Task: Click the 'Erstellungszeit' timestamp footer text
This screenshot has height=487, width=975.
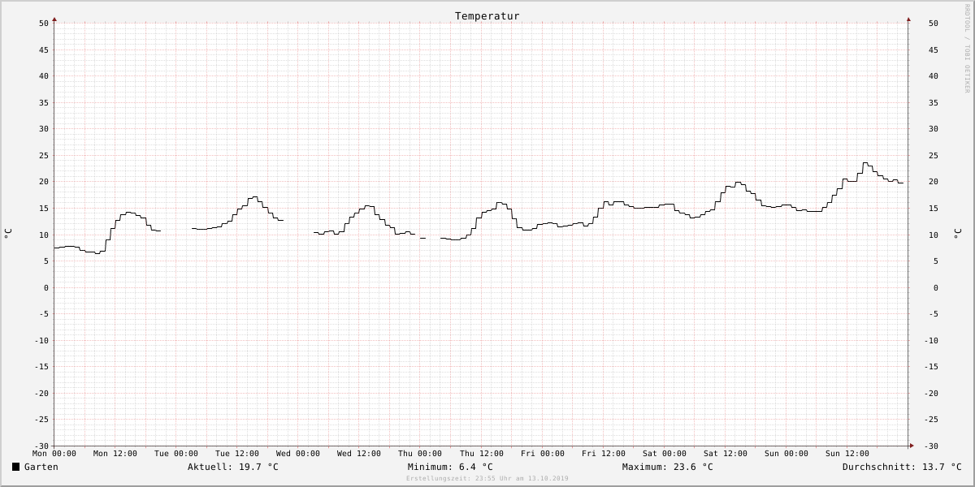Action: 487,479
